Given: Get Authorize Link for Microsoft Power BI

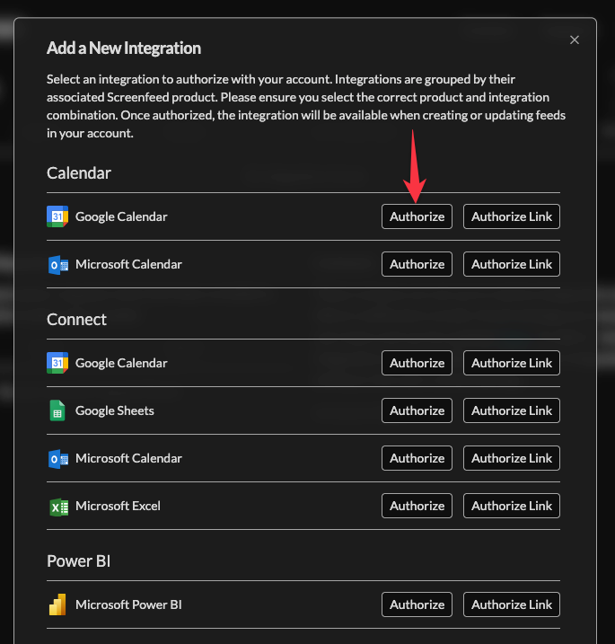Looking at the screenshot, I should pos(512,604).
